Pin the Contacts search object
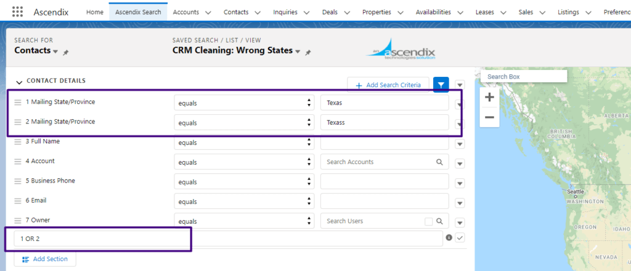 click(66, 53)
